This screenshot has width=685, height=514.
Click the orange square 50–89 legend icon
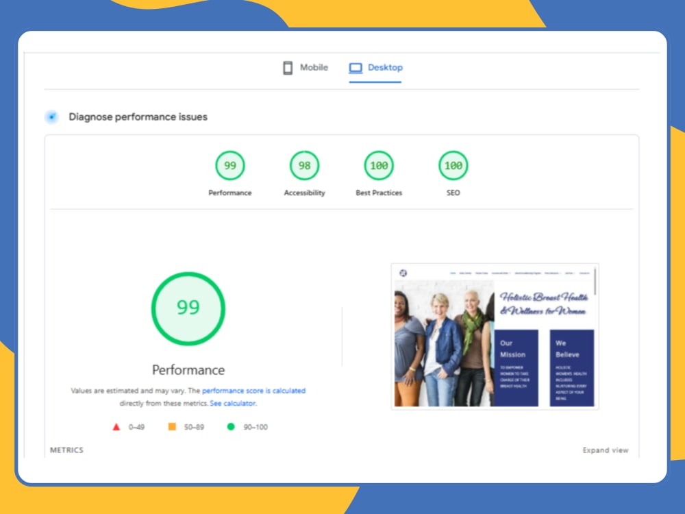tap(172, 426)
